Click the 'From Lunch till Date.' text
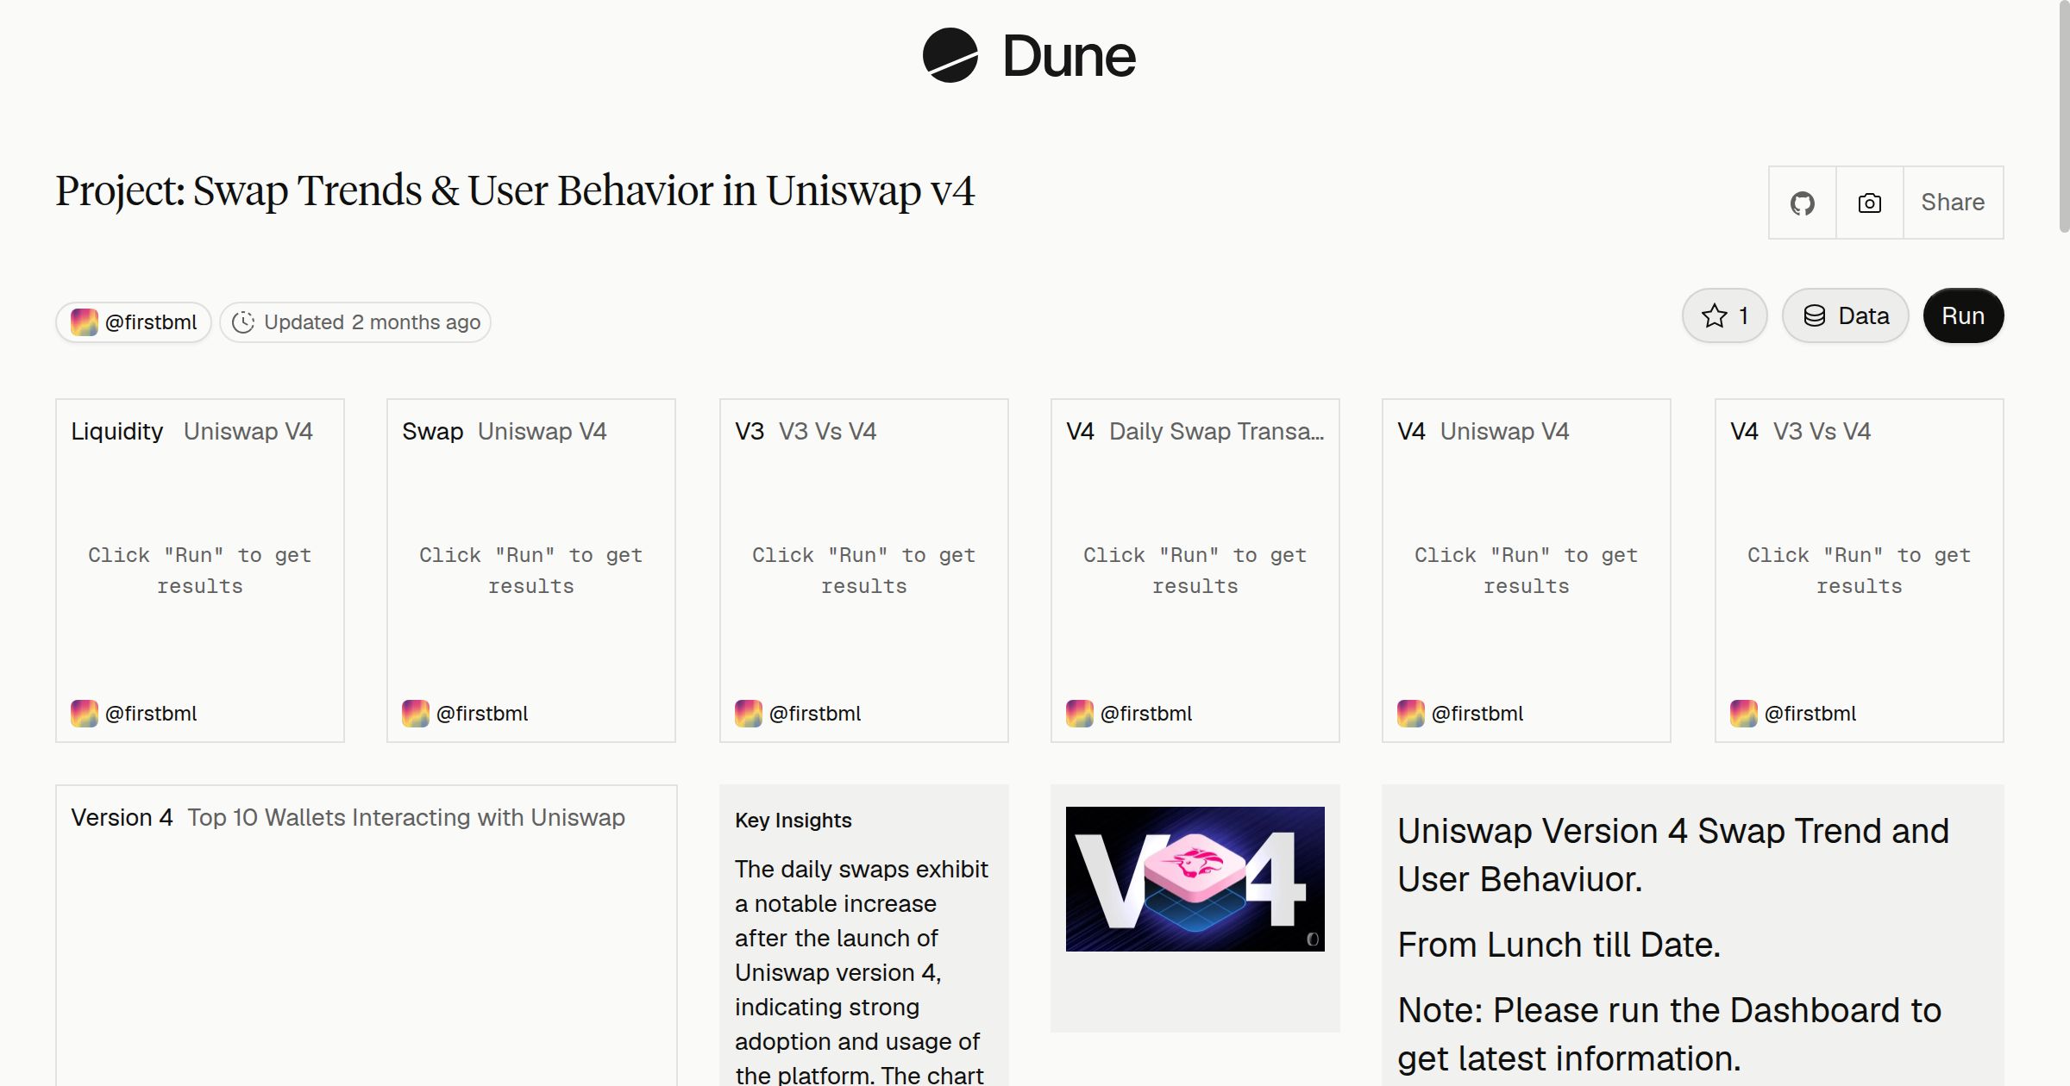Image resolution: width=2070 pixels, height=1086 pixels. [x=1559, y=945]
